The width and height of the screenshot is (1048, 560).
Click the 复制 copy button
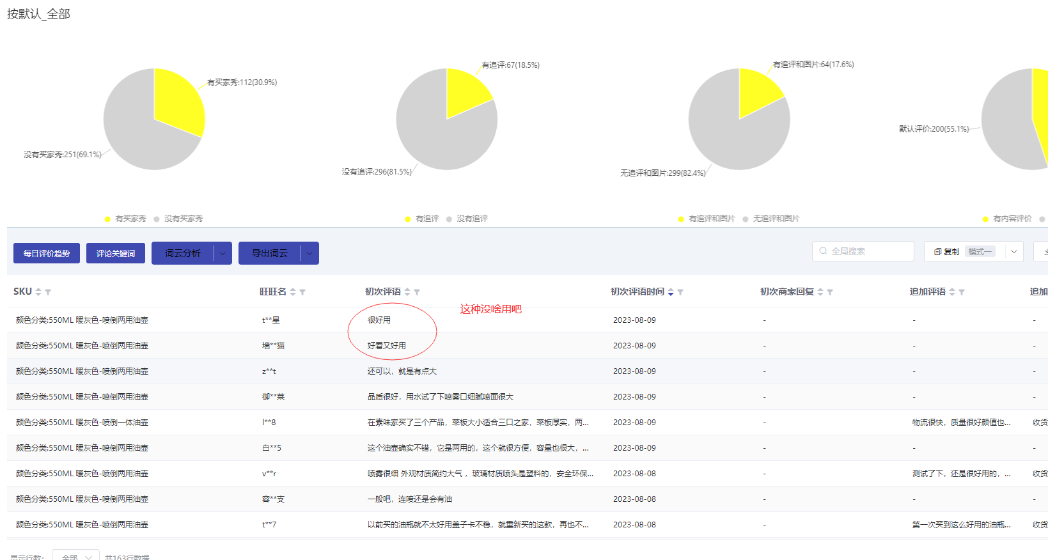point(946,252)
